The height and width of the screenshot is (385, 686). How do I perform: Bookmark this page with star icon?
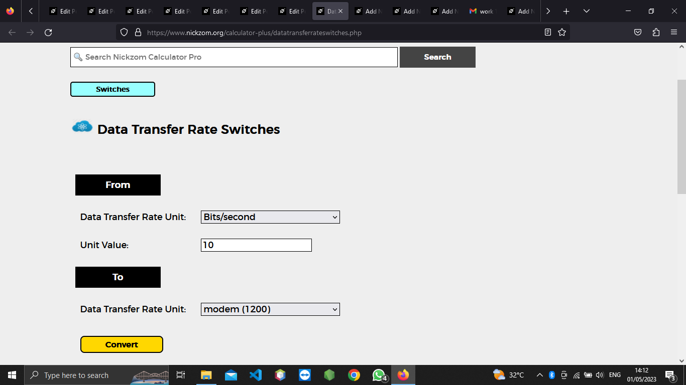tap(562, 33)
